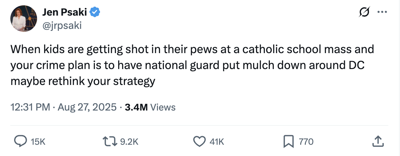The image size is (400, 156).
Task: Click the 9.2K reposts count
Action: pyautogui.click(x=129, y=142)
